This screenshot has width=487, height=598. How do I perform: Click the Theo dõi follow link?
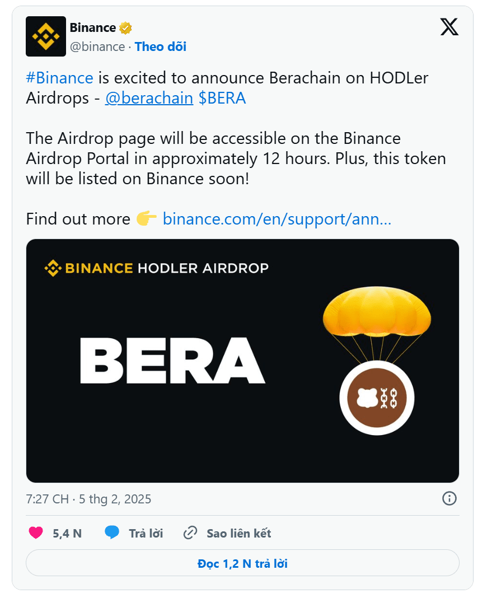click(161, 46)
